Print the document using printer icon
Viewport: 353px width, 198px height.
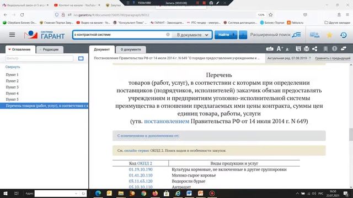tap(307, 49)
